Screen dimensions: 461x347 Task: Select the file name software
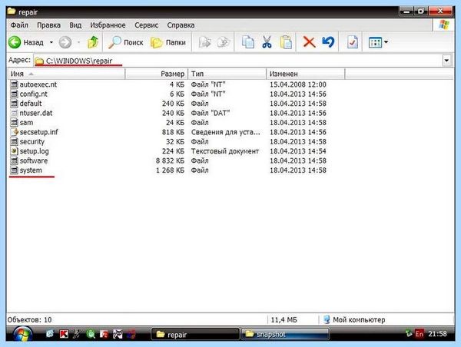click(x=34, y=160)
